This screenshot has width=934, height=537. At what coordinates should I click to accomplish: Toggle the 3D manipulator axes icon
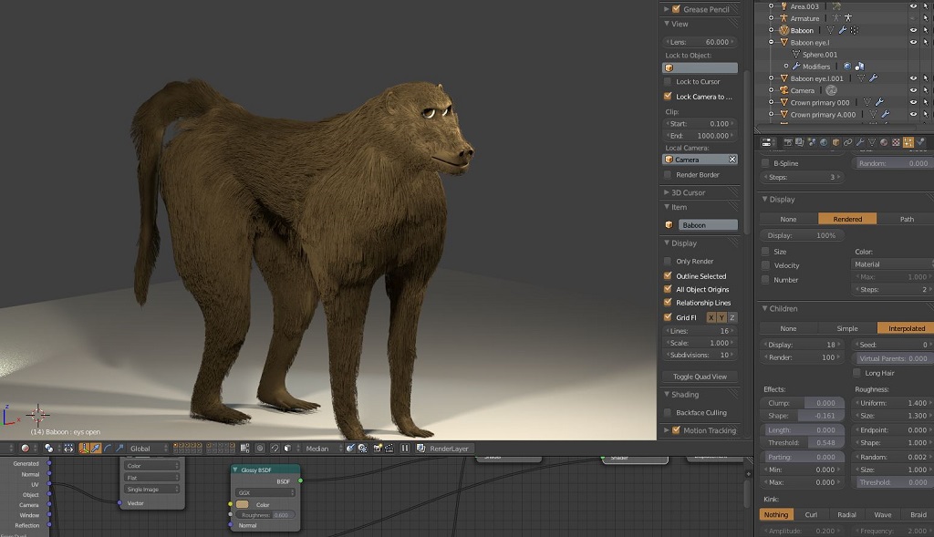(x=83, y=449)
